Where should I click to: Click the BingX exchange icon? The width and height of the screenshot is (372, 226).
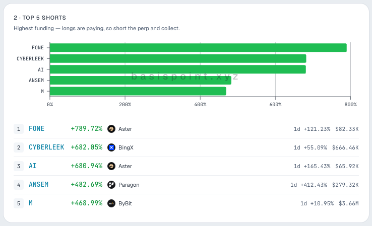point(111,147)
